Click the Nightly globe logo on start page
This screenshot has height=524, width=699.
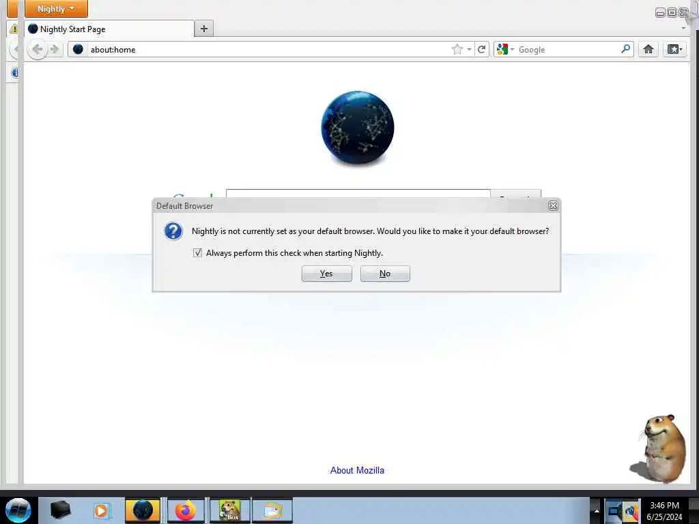(358, 128)
